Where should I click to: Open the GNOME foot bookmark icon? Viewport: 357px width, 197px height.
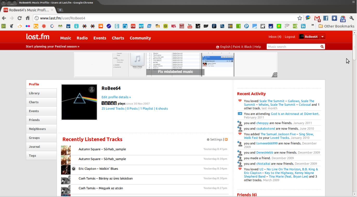pos(11,26)
